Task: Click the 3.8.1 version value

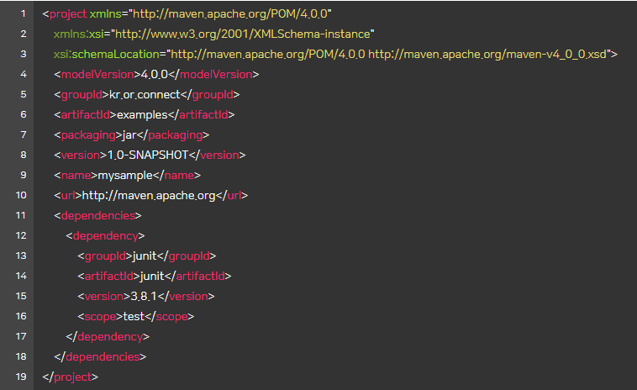Action: coord(144,296)
